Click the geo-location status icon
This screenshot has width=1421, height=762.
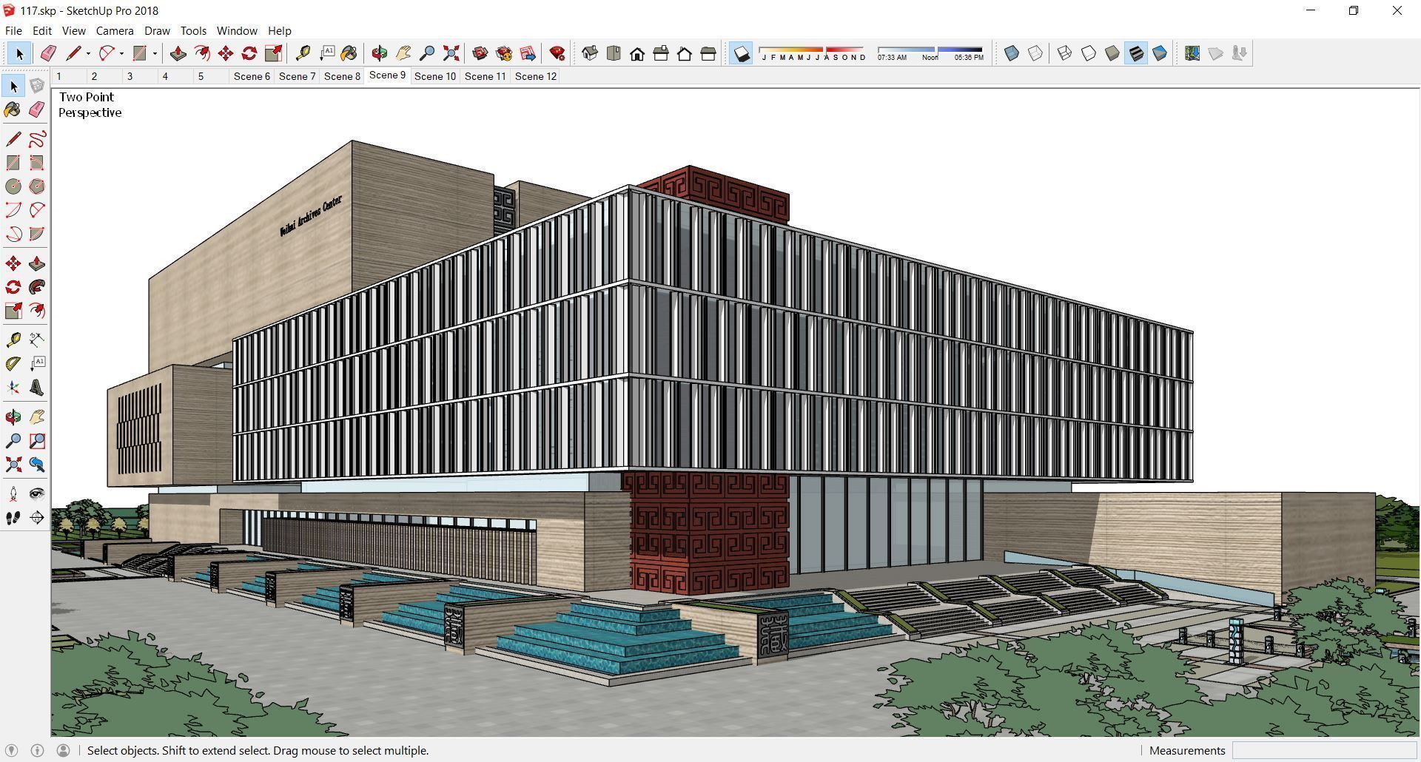pyautogui.click(x=12, y=750)
